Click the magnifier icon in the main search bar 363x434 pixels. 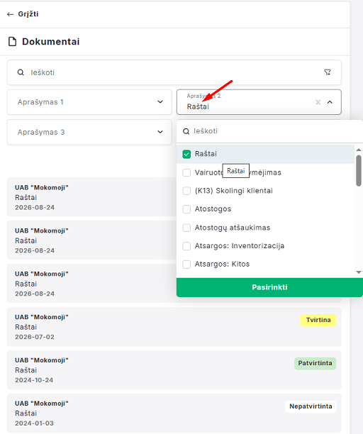click(x=21, y=72)
